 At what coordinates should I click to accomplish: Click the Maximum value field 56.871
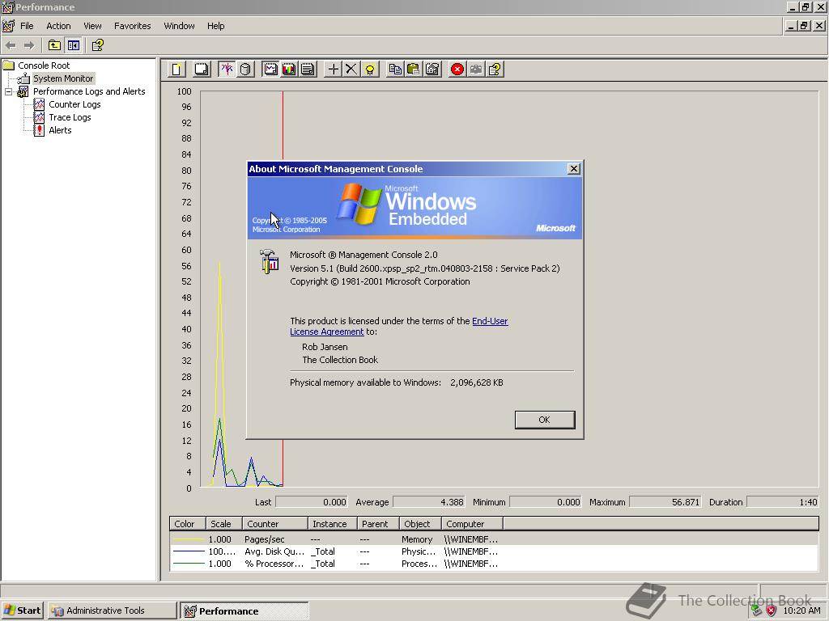(x=665, y=502)
